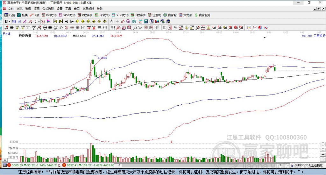Click the circular target drawing icon
Screen dimensions: 326x175
coord(67,28)
